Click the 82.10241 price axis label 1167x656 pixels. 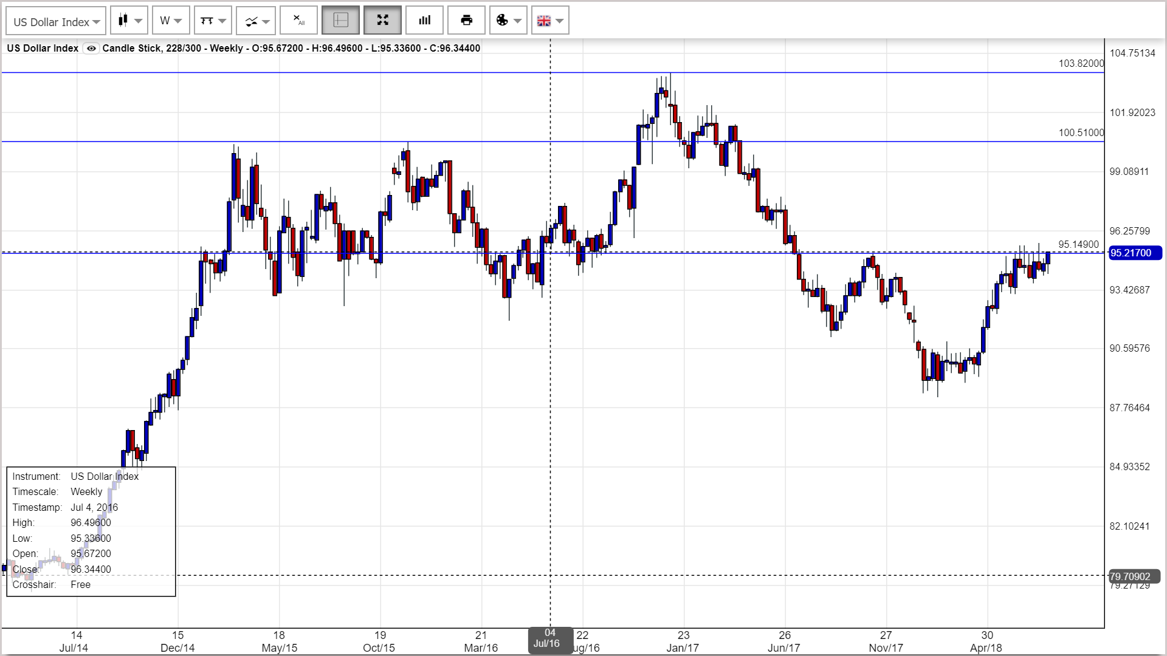point(1129,526)
